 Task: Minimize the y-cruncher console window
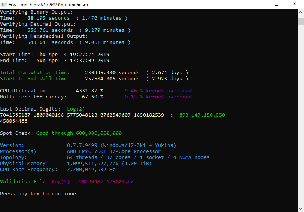pos(259,4)
